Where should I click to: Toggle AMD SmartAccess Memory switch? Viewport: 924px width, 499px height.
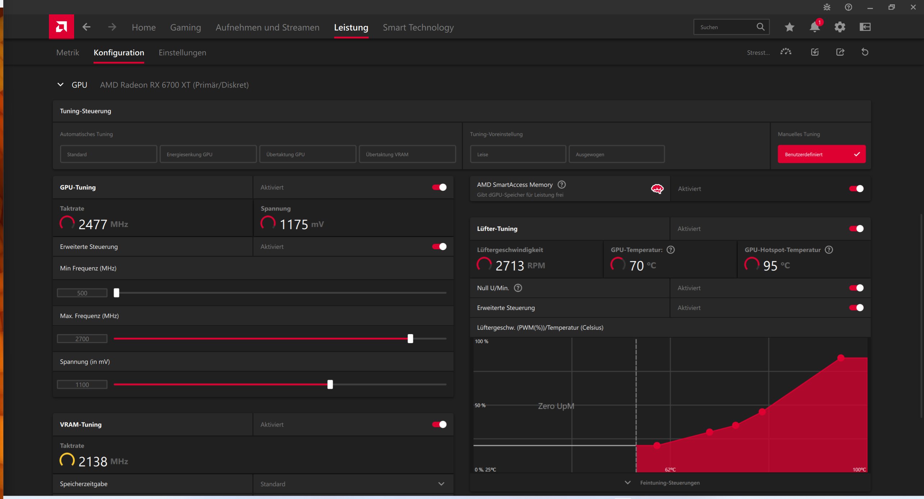[x=856, y=189]
